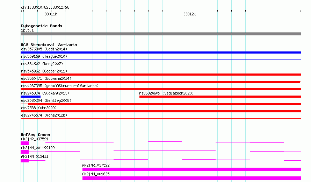Click the blue bar for esv3576805

tap(161, 52)
